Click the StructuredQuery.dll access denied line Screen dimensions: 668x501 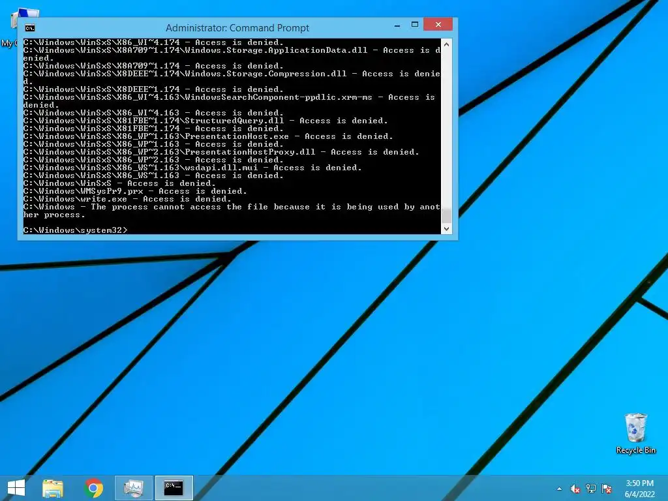coord(205,121)
